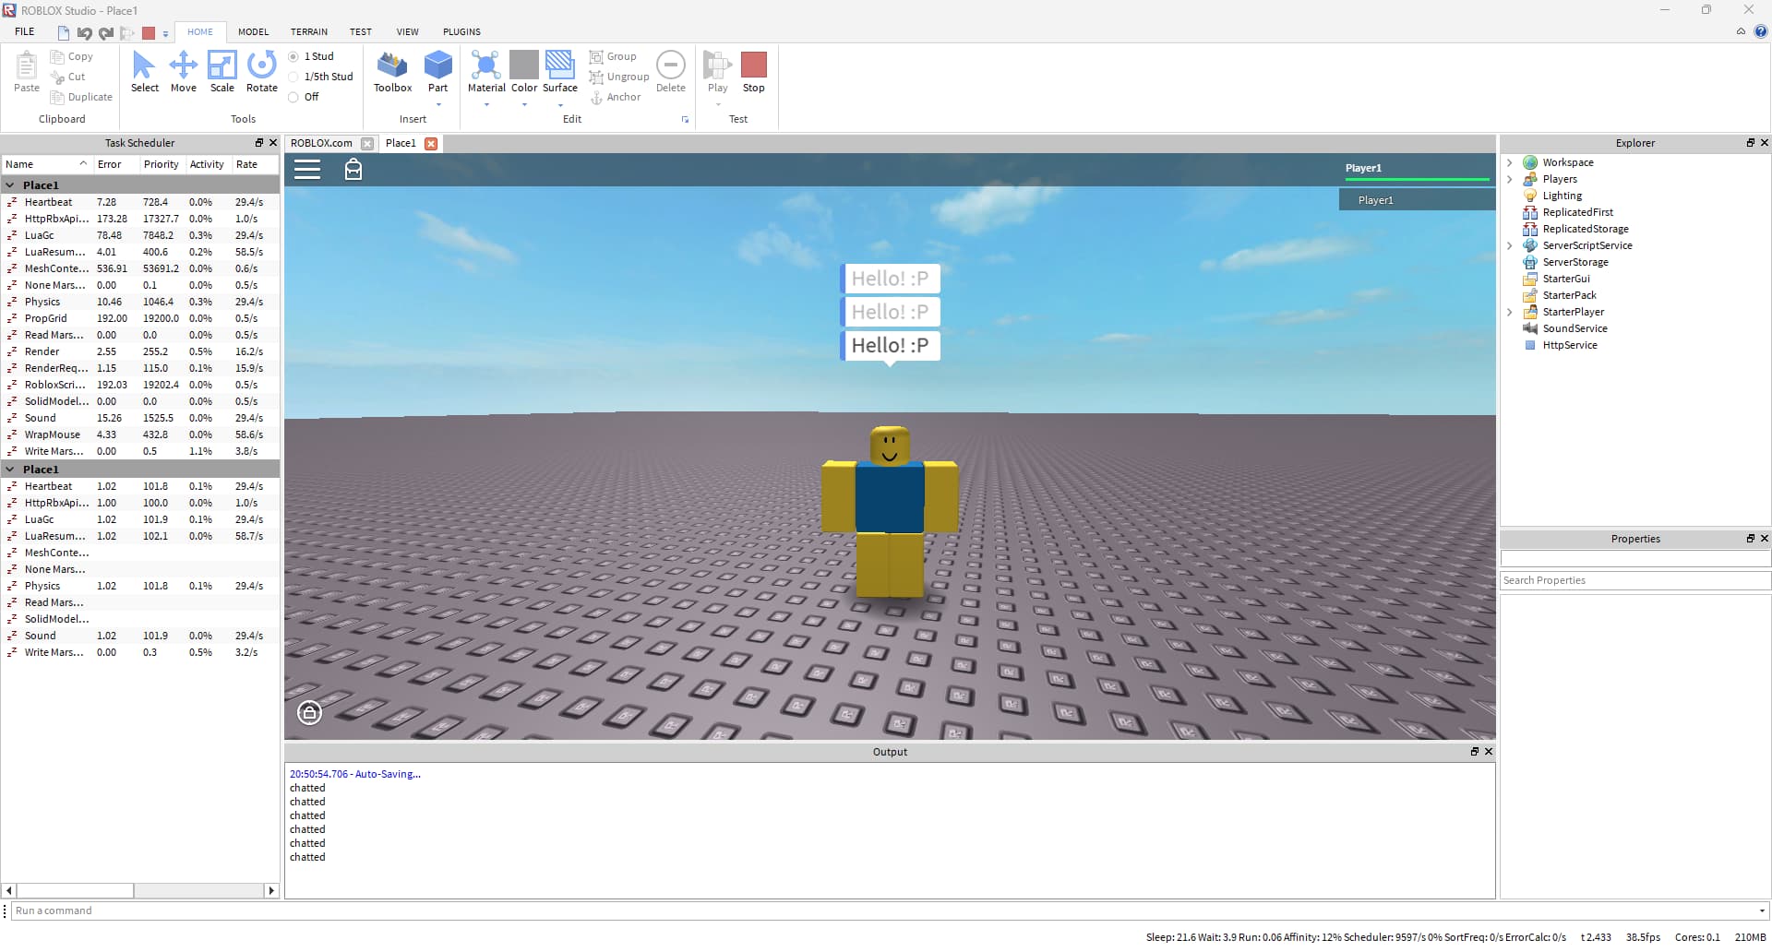Image resolution: width=1772 pixels, height=952 pixels.
Task: Click the Copy button in Clipboard
Action: pyautogui.click(x=71, y=56)
